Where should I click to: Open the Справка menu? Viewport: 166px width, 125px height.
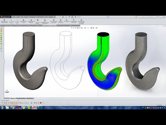[x=50, y=17]
